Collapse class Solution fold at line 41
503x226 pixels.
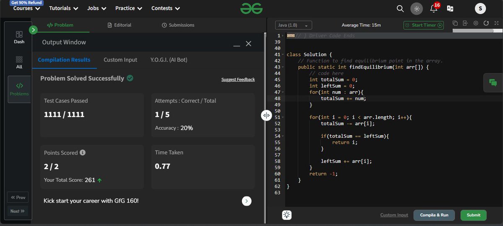pos(283,55)
